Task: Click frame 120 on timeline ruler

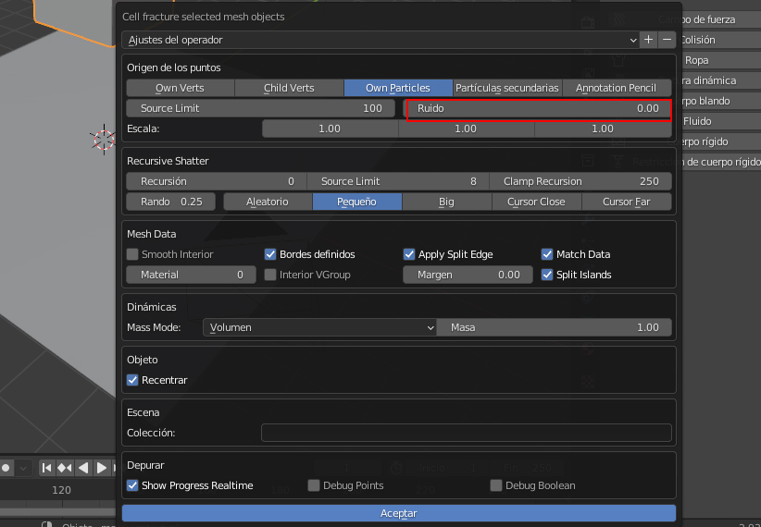Action: [x=62, y=490]
